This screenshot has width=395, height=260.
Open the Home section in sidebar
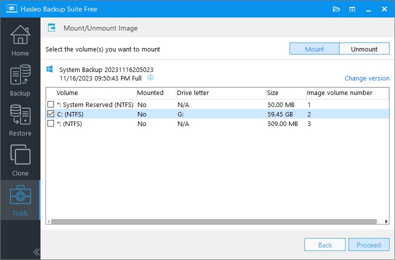[20, 40]
